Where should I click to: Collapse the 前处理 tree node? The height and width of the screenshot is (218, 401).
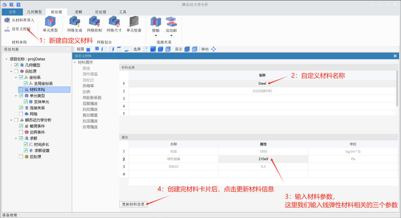click(x=11, y=71)
